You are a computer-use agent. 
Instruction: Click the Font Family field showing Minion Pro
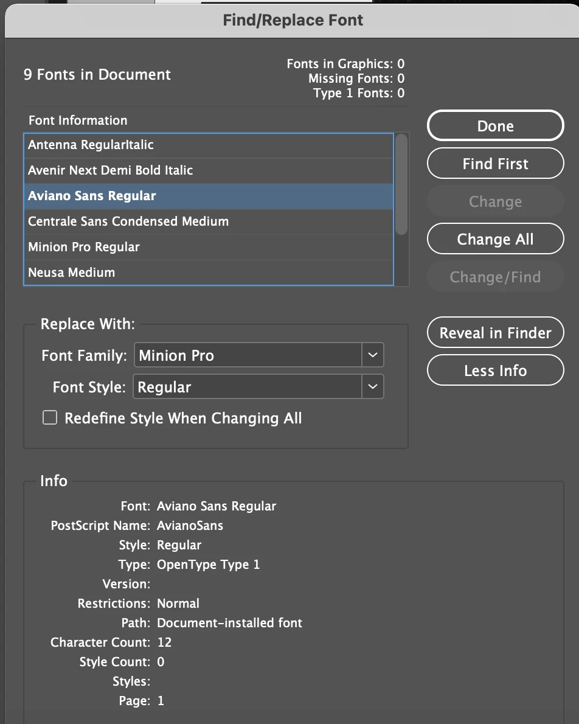[x=248, y=355]
